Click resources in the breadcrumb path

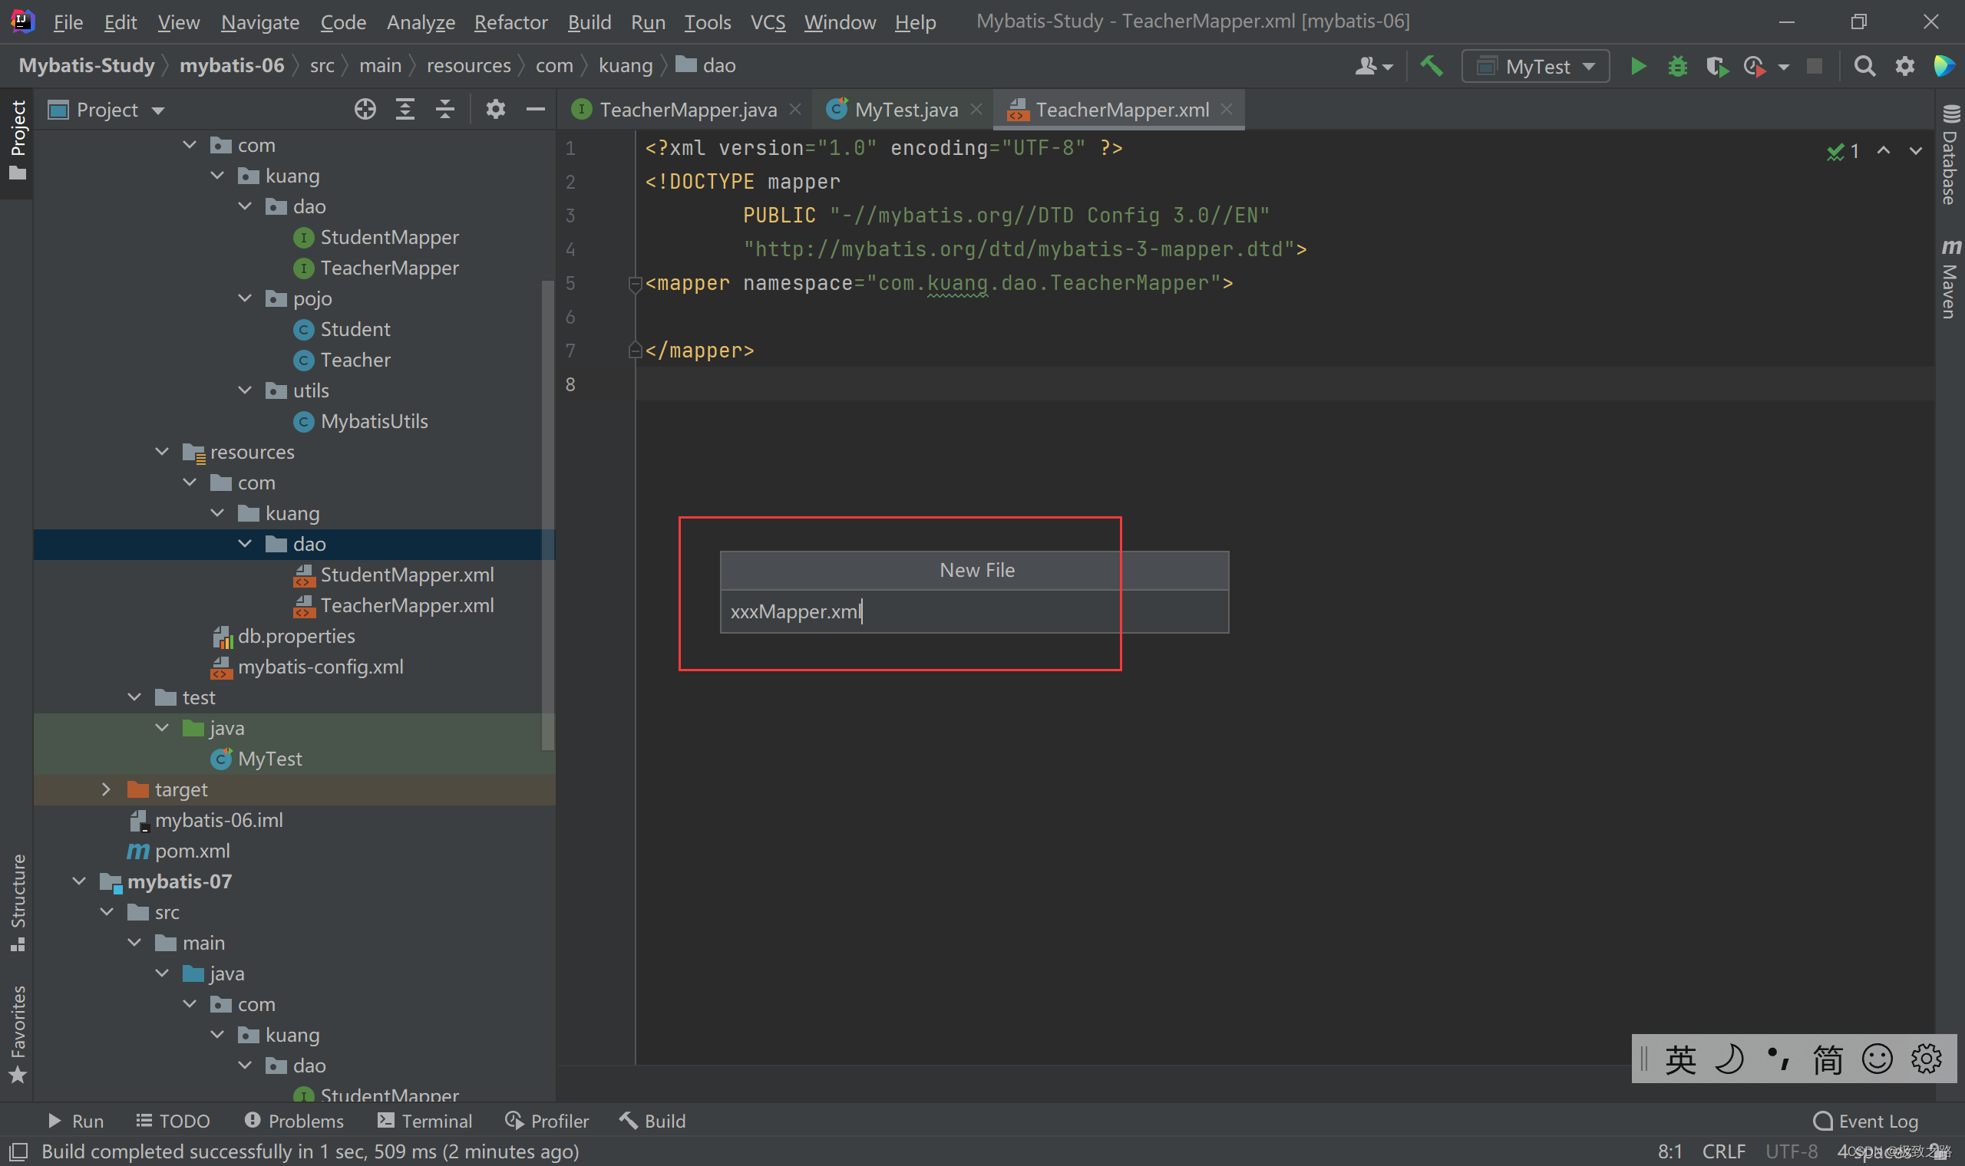tap(468, 65)
